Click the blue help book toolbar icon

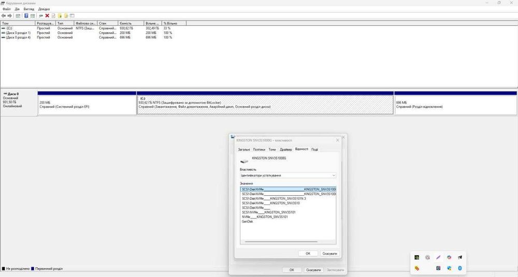(x=26, y=16)
